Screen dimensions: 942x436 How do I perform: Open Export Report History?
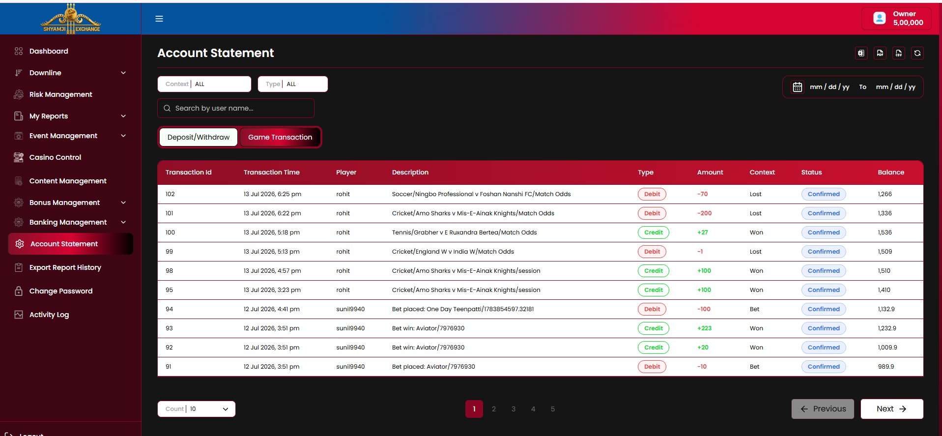[x=65, y=267]
